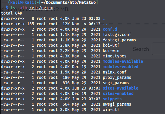This screenshot has width=165, height=114.
Task: Click the ls command text
Action: [x=13, y=8]
